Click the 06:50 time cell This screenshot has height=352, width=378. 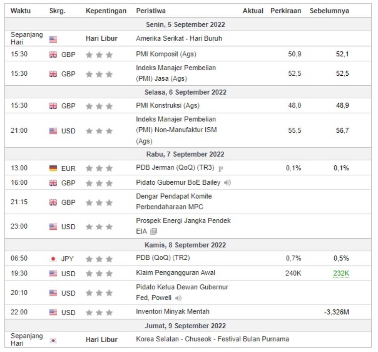click(19, 258)
